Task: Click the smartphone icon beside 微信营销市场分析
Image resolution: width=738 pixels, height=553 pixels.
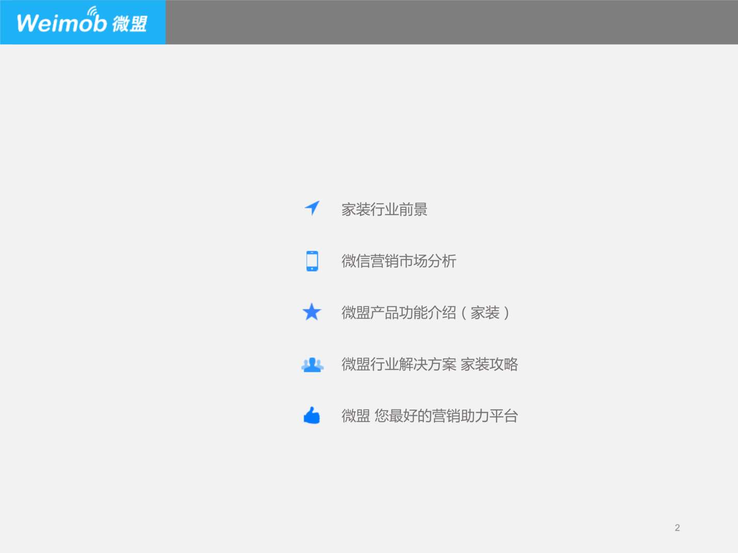Action: [312, 261]
